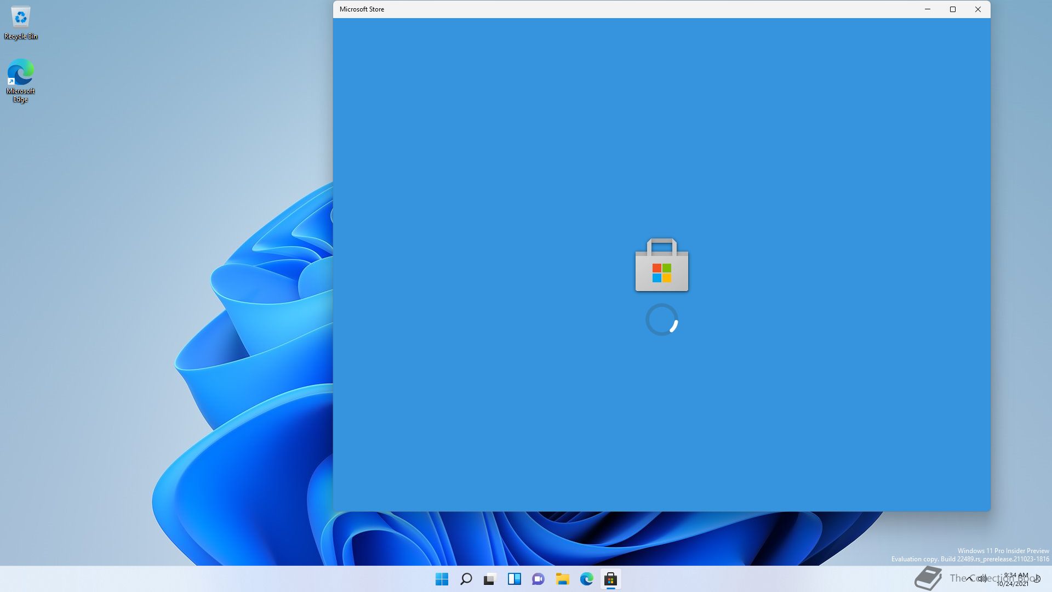Image resolution: width=1052 pixels, height=592 pixels.
Task: Launch Teams Chat from the taskbar
Action: pos(538,579)
